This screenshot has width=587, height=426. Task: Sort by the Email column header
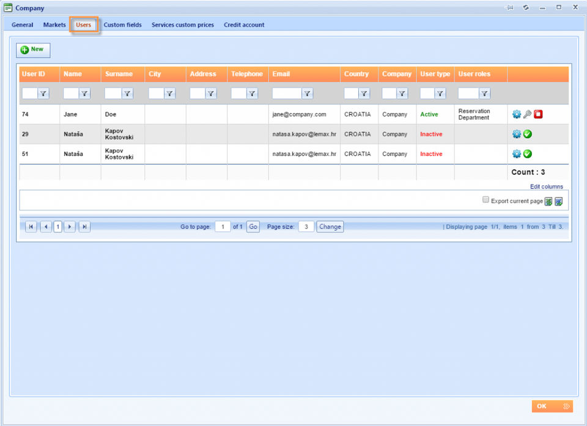[281, 74]
